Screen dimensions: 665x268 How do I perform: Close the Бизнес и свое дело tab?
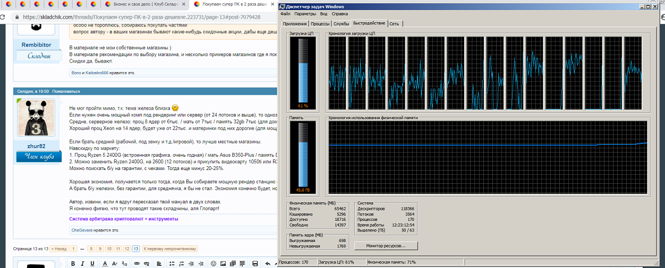tap(184, 4)
